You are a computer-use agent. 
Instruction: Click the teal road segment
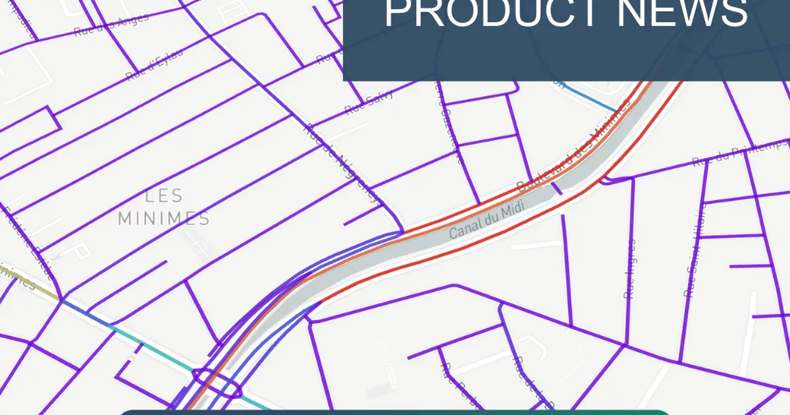coord(191,367)
